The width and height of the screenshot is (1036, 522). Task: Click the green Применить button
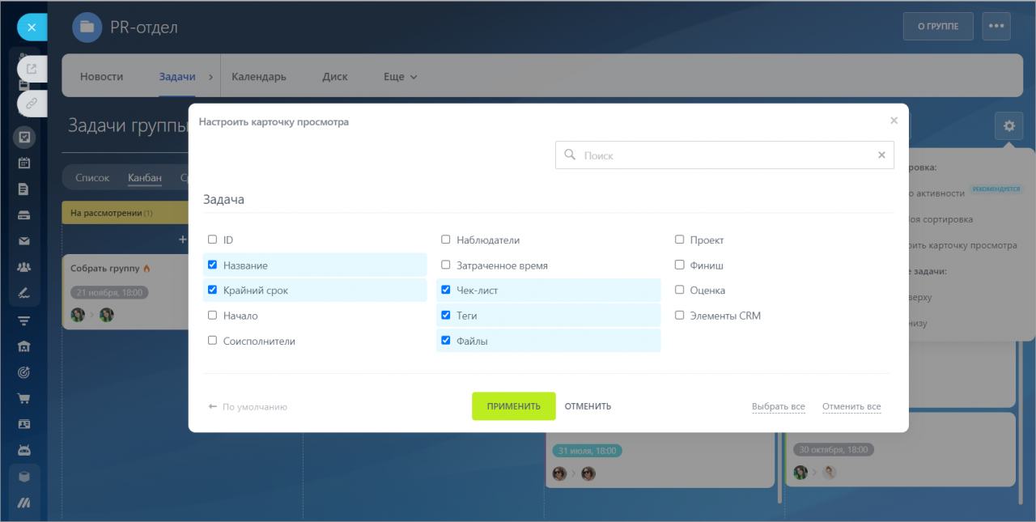513,406
